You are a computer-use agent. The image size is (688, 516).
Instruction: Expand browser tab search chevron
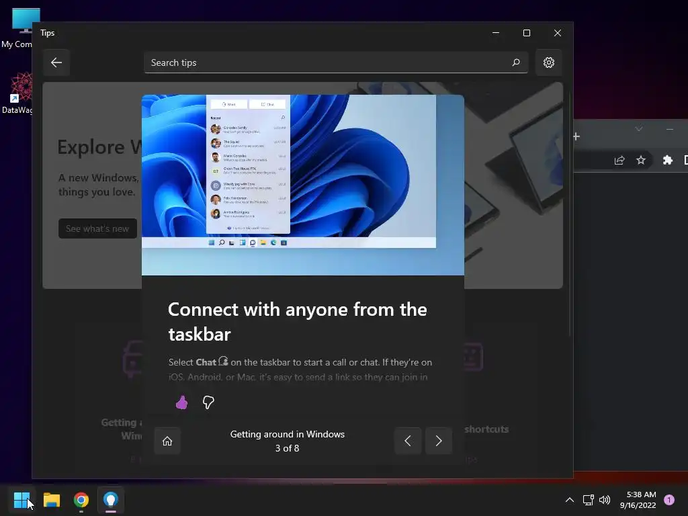pos(639,128)
